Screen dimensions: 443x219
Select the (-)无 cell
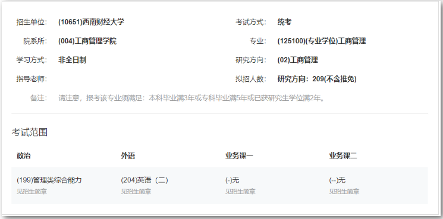[233, 180]
